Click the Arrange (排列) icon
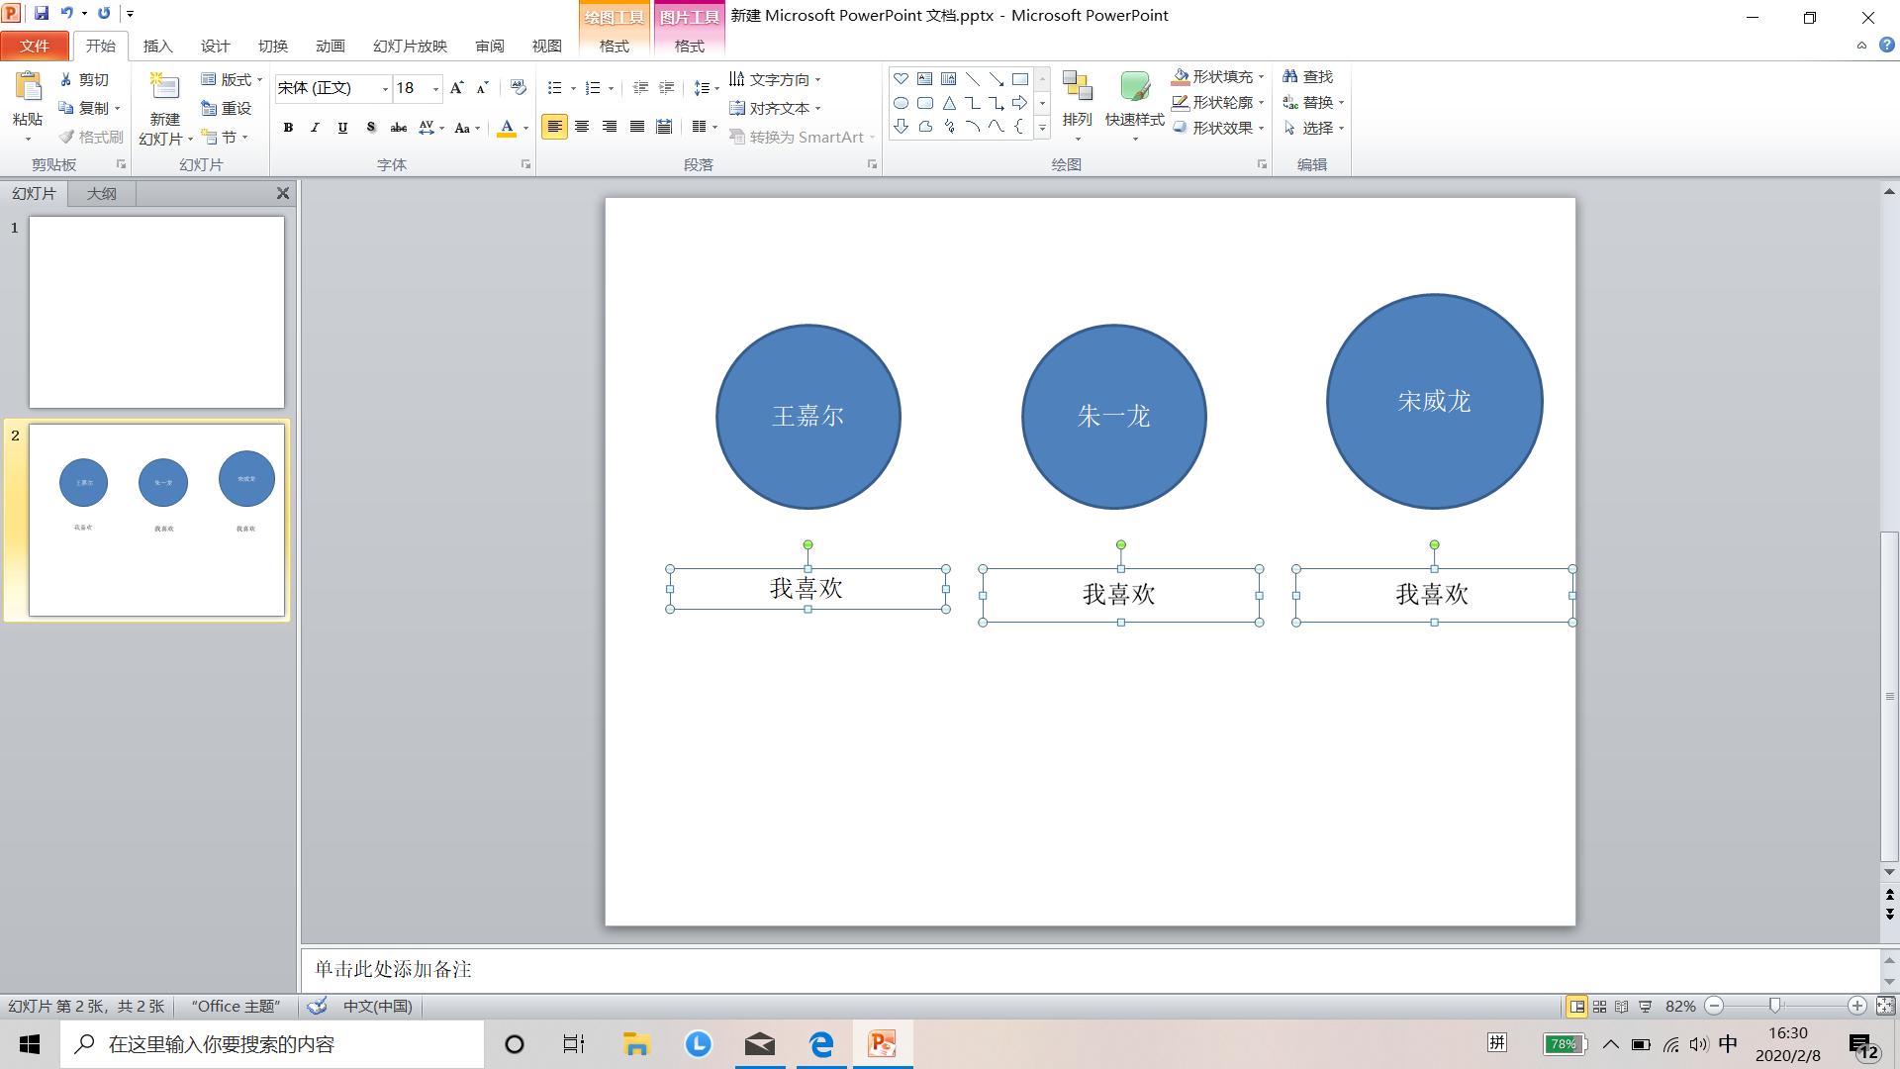The height and width of the screenshot is (1069, 1900). (x=1077, y=87)
